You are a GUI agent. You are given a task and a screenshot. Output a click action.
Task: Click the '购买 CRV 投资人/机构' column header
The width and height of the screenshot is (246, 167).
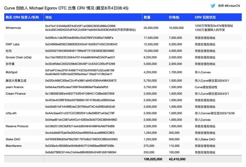[22, 17]
